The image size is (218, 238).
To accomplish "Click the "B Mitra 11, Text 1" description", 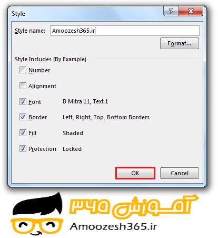I will (x=85, y=101).
